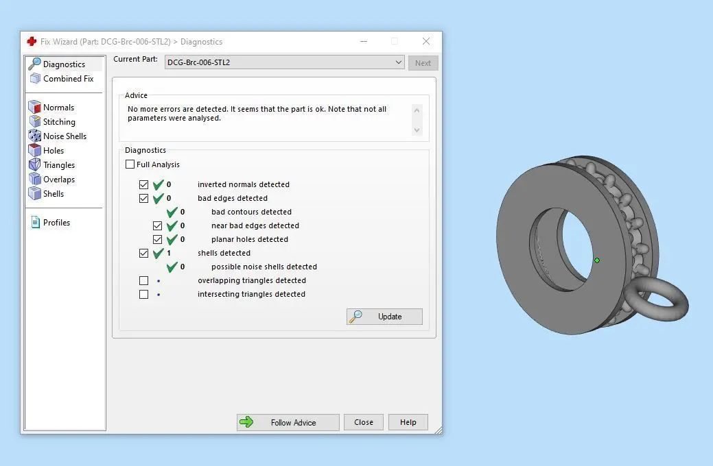The width and height of the screenshot is (713, 466).
Task: Click the red cross Fix Wizard title icon
Action: pyautogui.click(x=32, y=41)
